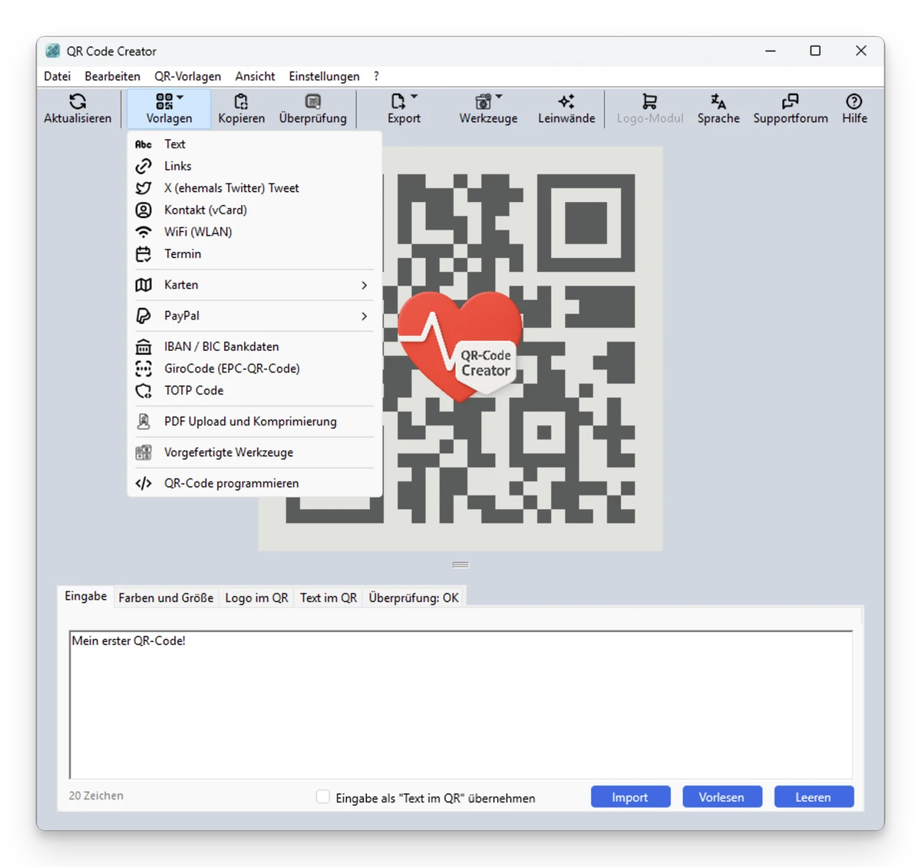Open the Supportforum toolbar icon
This screenshot has height=867, width=921.
[x=790, y=101]
